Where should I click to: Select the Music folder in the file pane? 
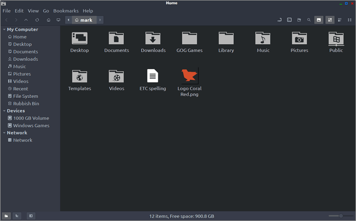(263, 42)
